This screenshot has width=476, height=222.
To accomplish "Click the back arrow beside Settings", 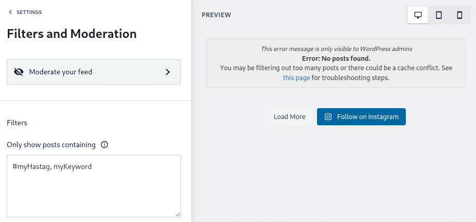I will pos(10,12).
